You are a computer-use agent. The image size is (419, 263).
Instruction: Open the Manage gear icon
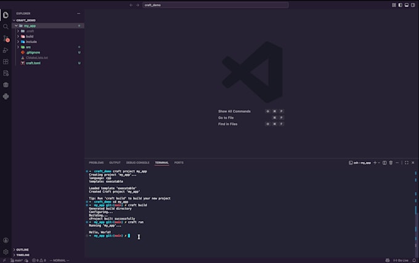point(6,252)
